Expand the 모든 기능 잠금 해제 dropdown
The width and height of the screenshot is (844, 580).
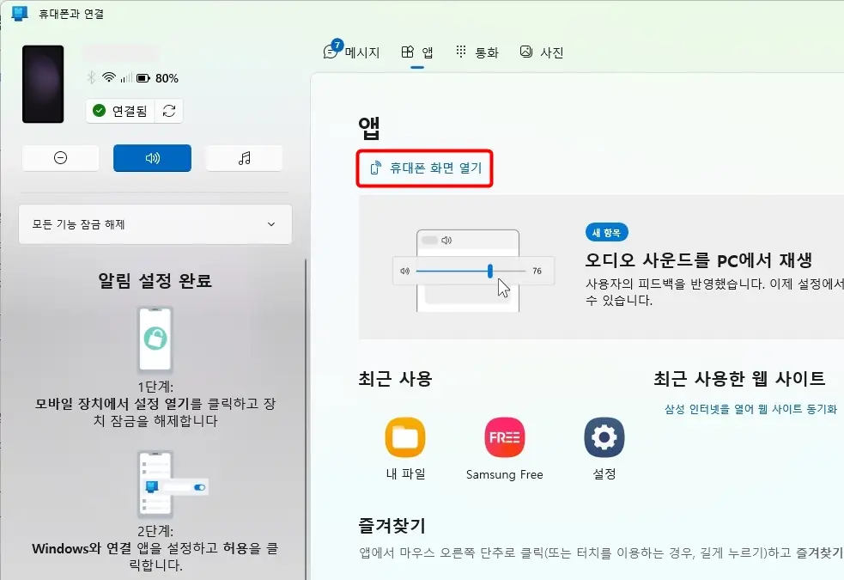[155, 223]
